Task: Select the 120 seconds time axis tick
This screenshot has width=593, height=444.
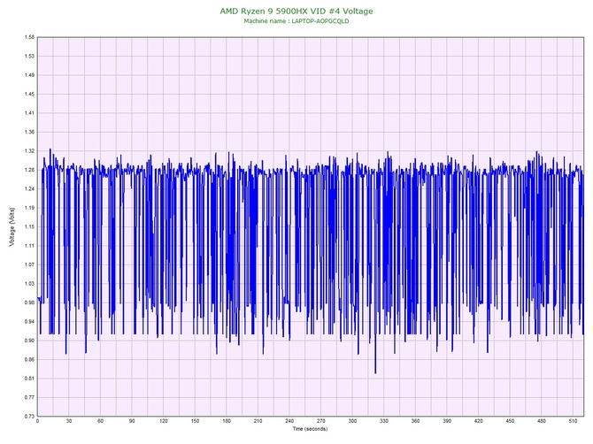Action: [163, 422]
